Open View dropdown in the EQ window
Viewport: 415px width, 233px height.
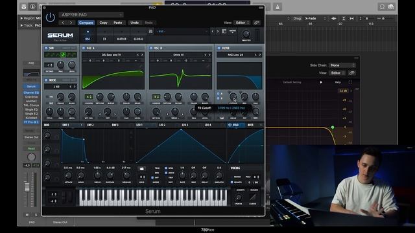(337, 73)
